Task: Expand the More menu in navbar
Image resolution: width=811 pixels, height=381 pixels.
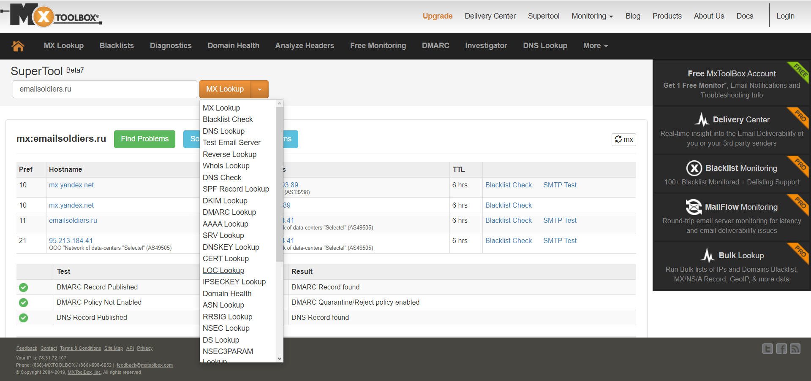Action: click(596, 46)
